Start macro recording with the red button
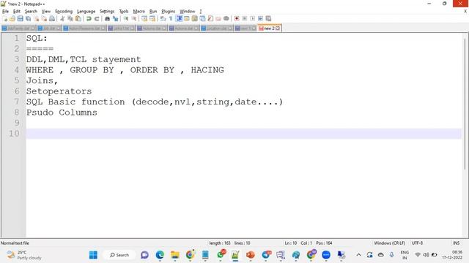Viewport: 469px width, 263px height. pyautogui.click(x=237, y=19)
